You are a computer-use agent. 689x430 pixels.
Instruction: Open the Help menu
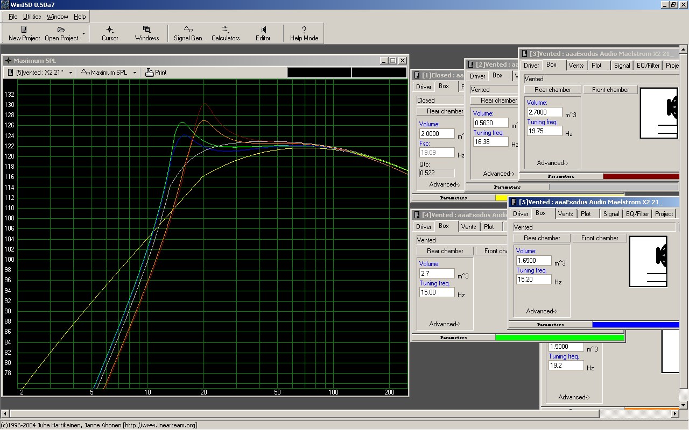[80, 17]
